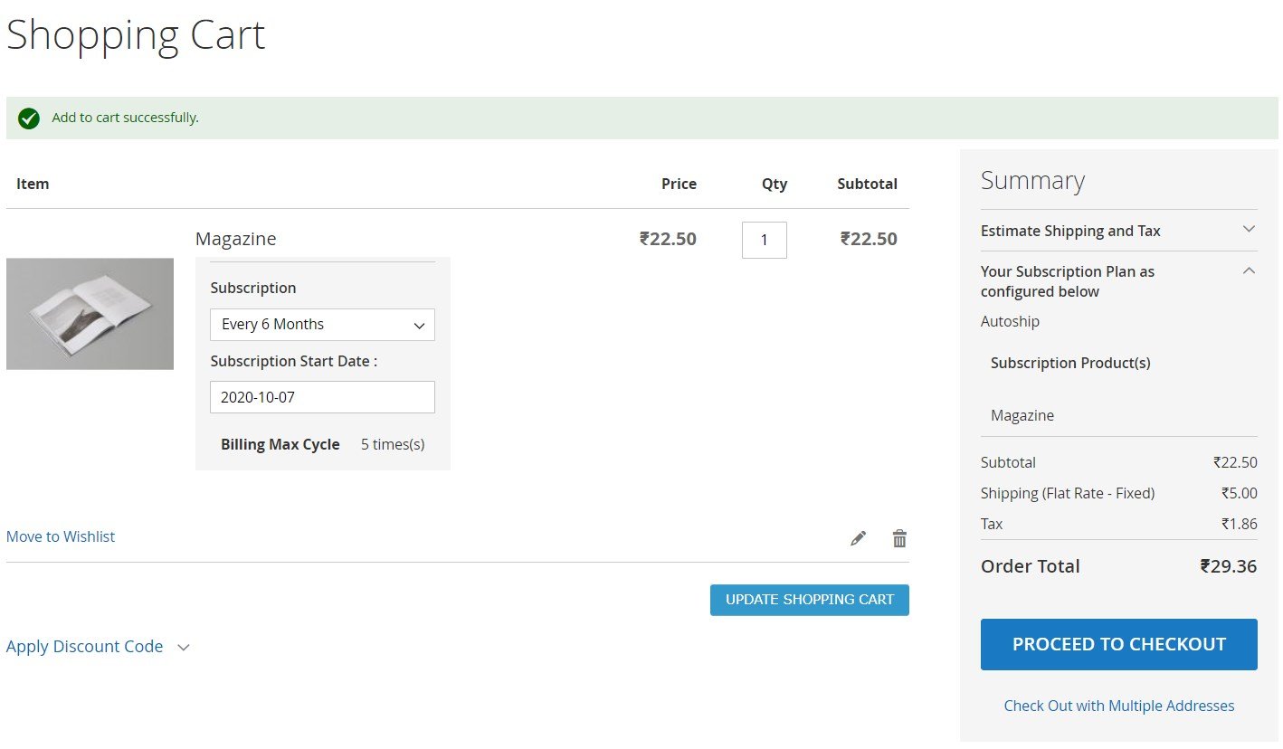This screenshot has width=1283, height=749.
Task: Click the Qty input field
Action: 764,240
